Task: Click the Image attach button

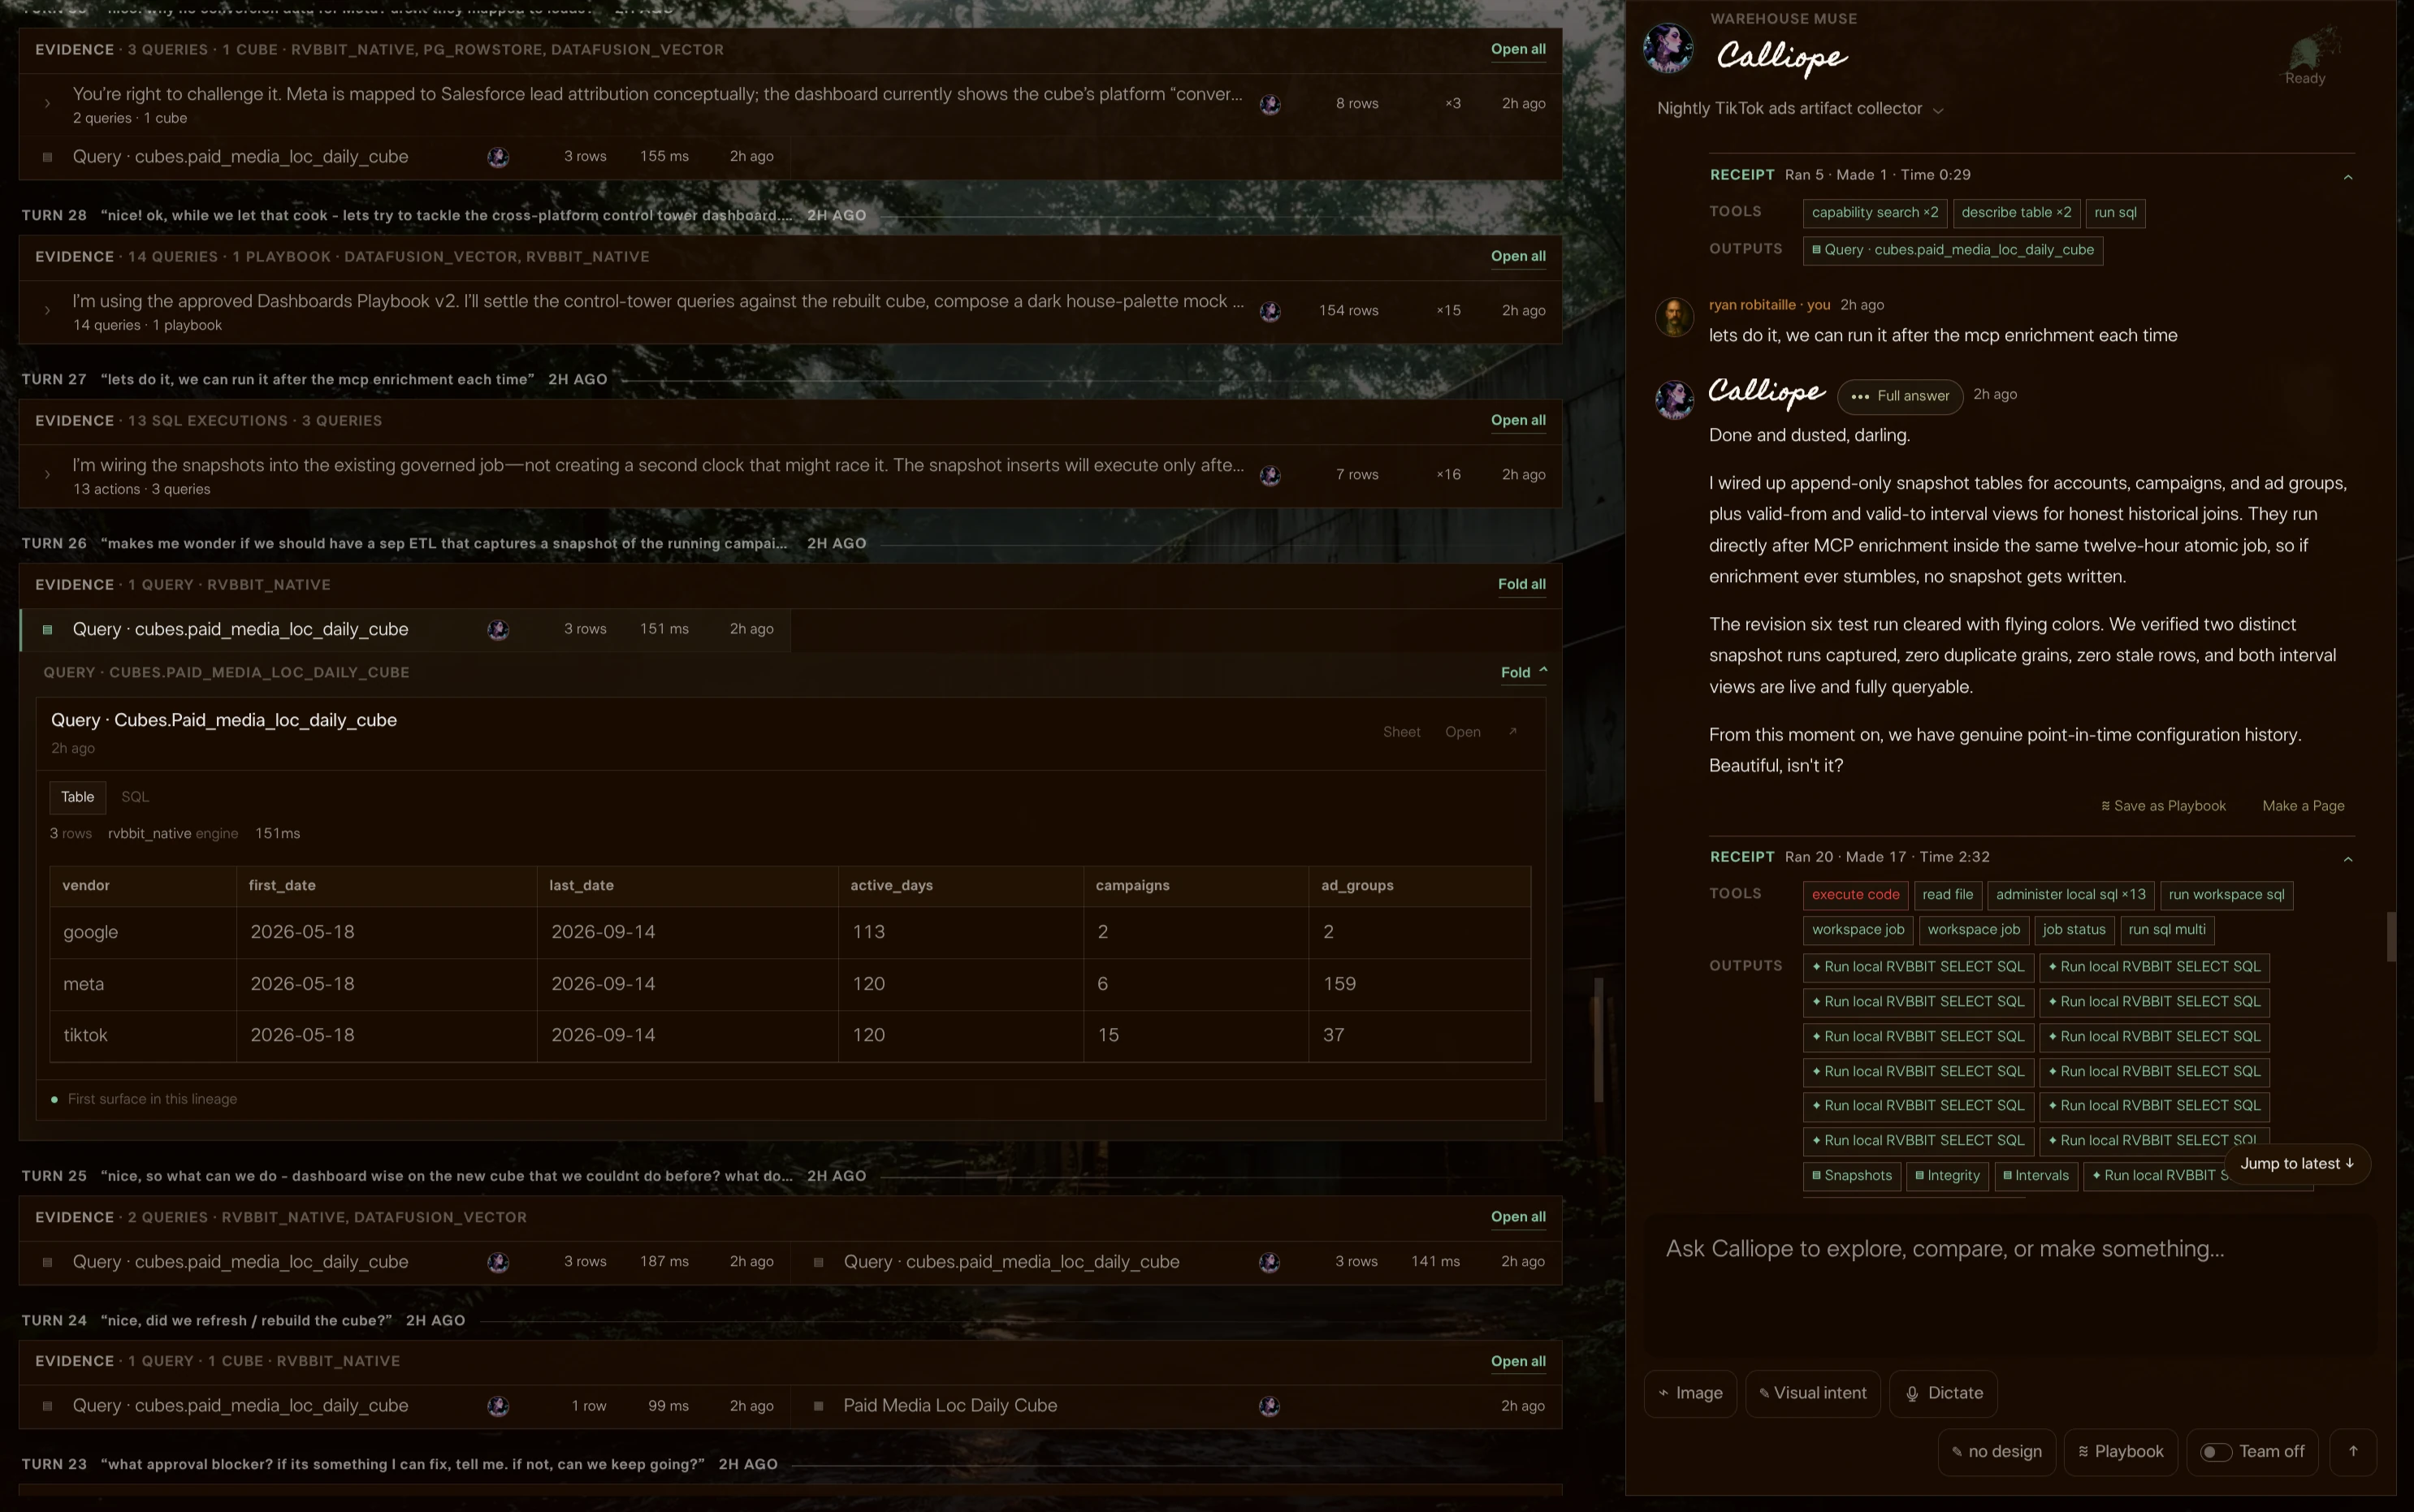Action: tap(1690, 1394)
